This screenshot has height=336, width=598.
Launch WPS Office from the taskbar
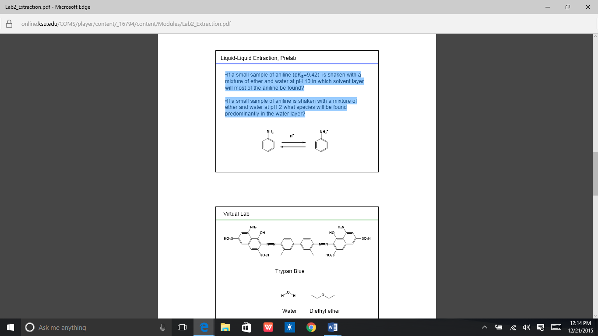pyautogui.click(x=267, y=327)
